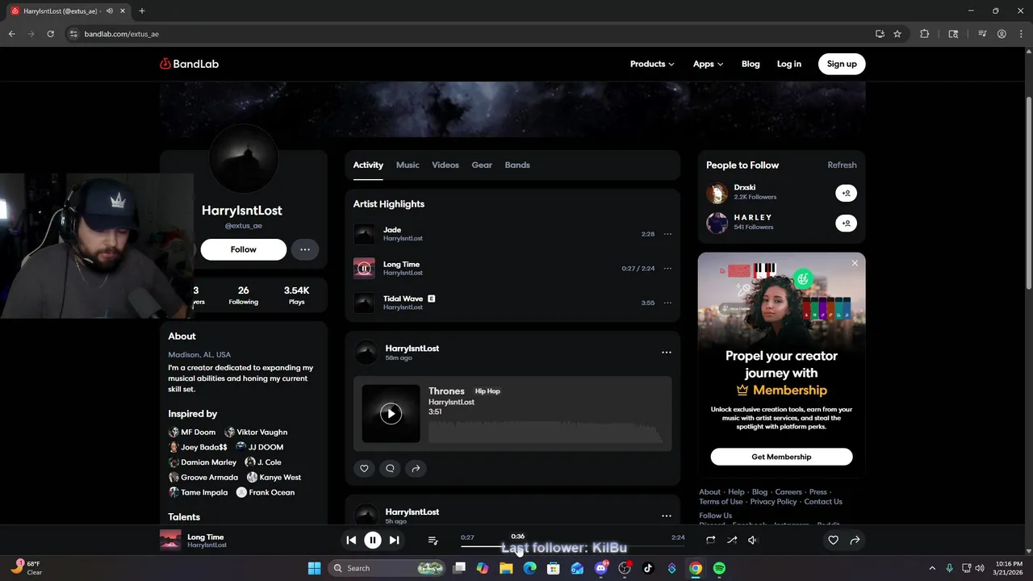Follow HarryIsntLost profile
Image resolution: width=1033 pixels, height=581 pixels.
(243, 249)
